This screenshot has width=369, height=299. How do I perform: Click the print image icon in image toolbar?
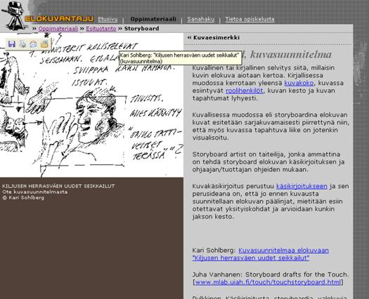22,44
